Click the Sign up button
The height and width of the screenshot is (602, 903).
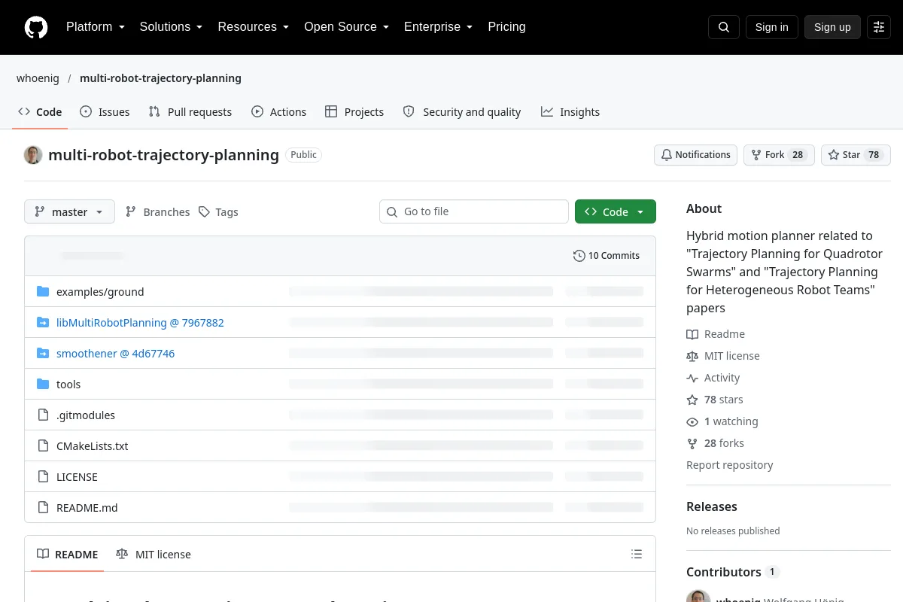click(832, 27)
